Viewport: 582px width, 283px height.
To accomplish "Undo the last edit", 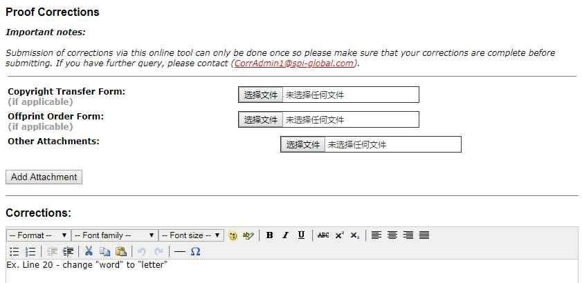I will click(x=141, y=251).
